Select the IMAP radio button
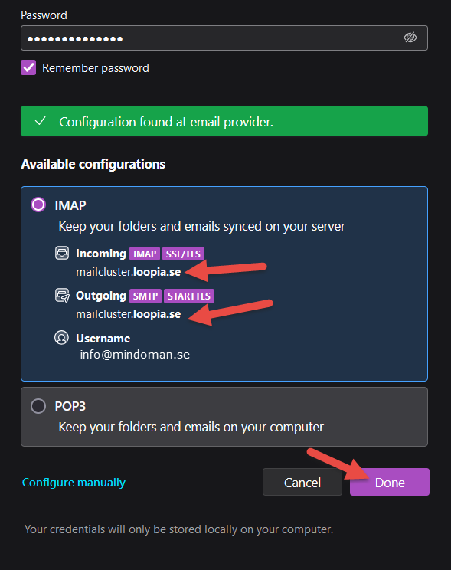The height and width of the screenshot is (570, 451). point(38,205)
